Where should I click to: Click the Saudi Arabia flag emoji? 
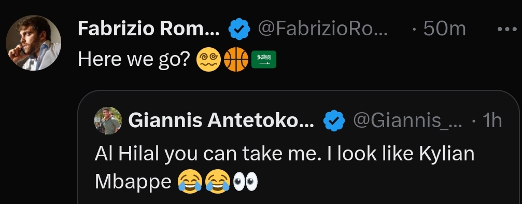pos(264,59)
